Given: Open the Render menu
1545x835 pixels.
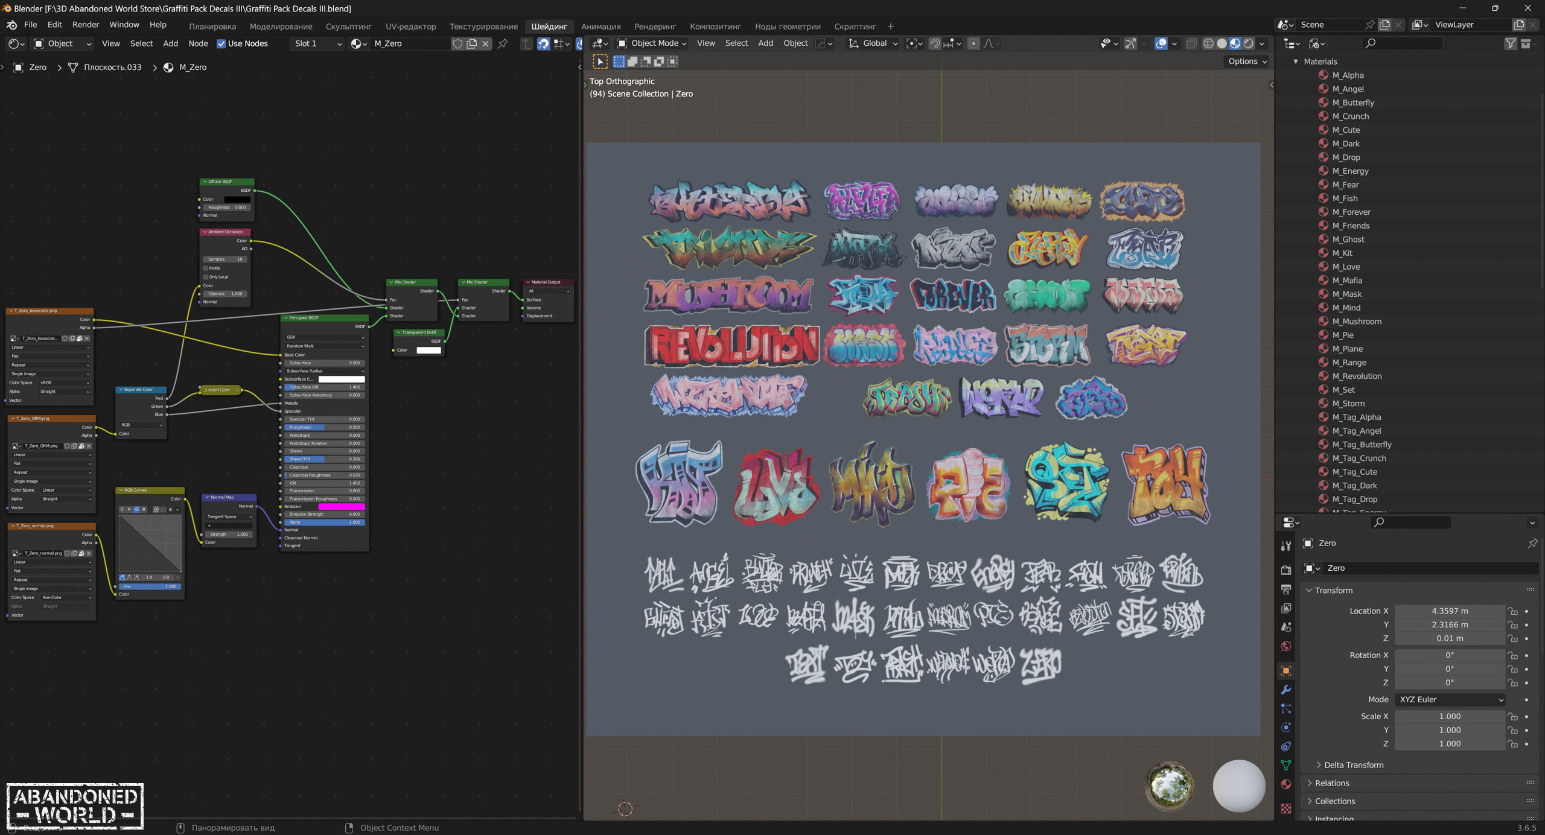Looking at the screenshot, I should click(85, 25).
